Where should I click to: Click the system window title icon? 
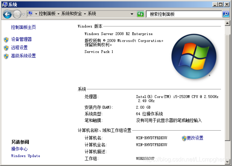tap(5, 4)
